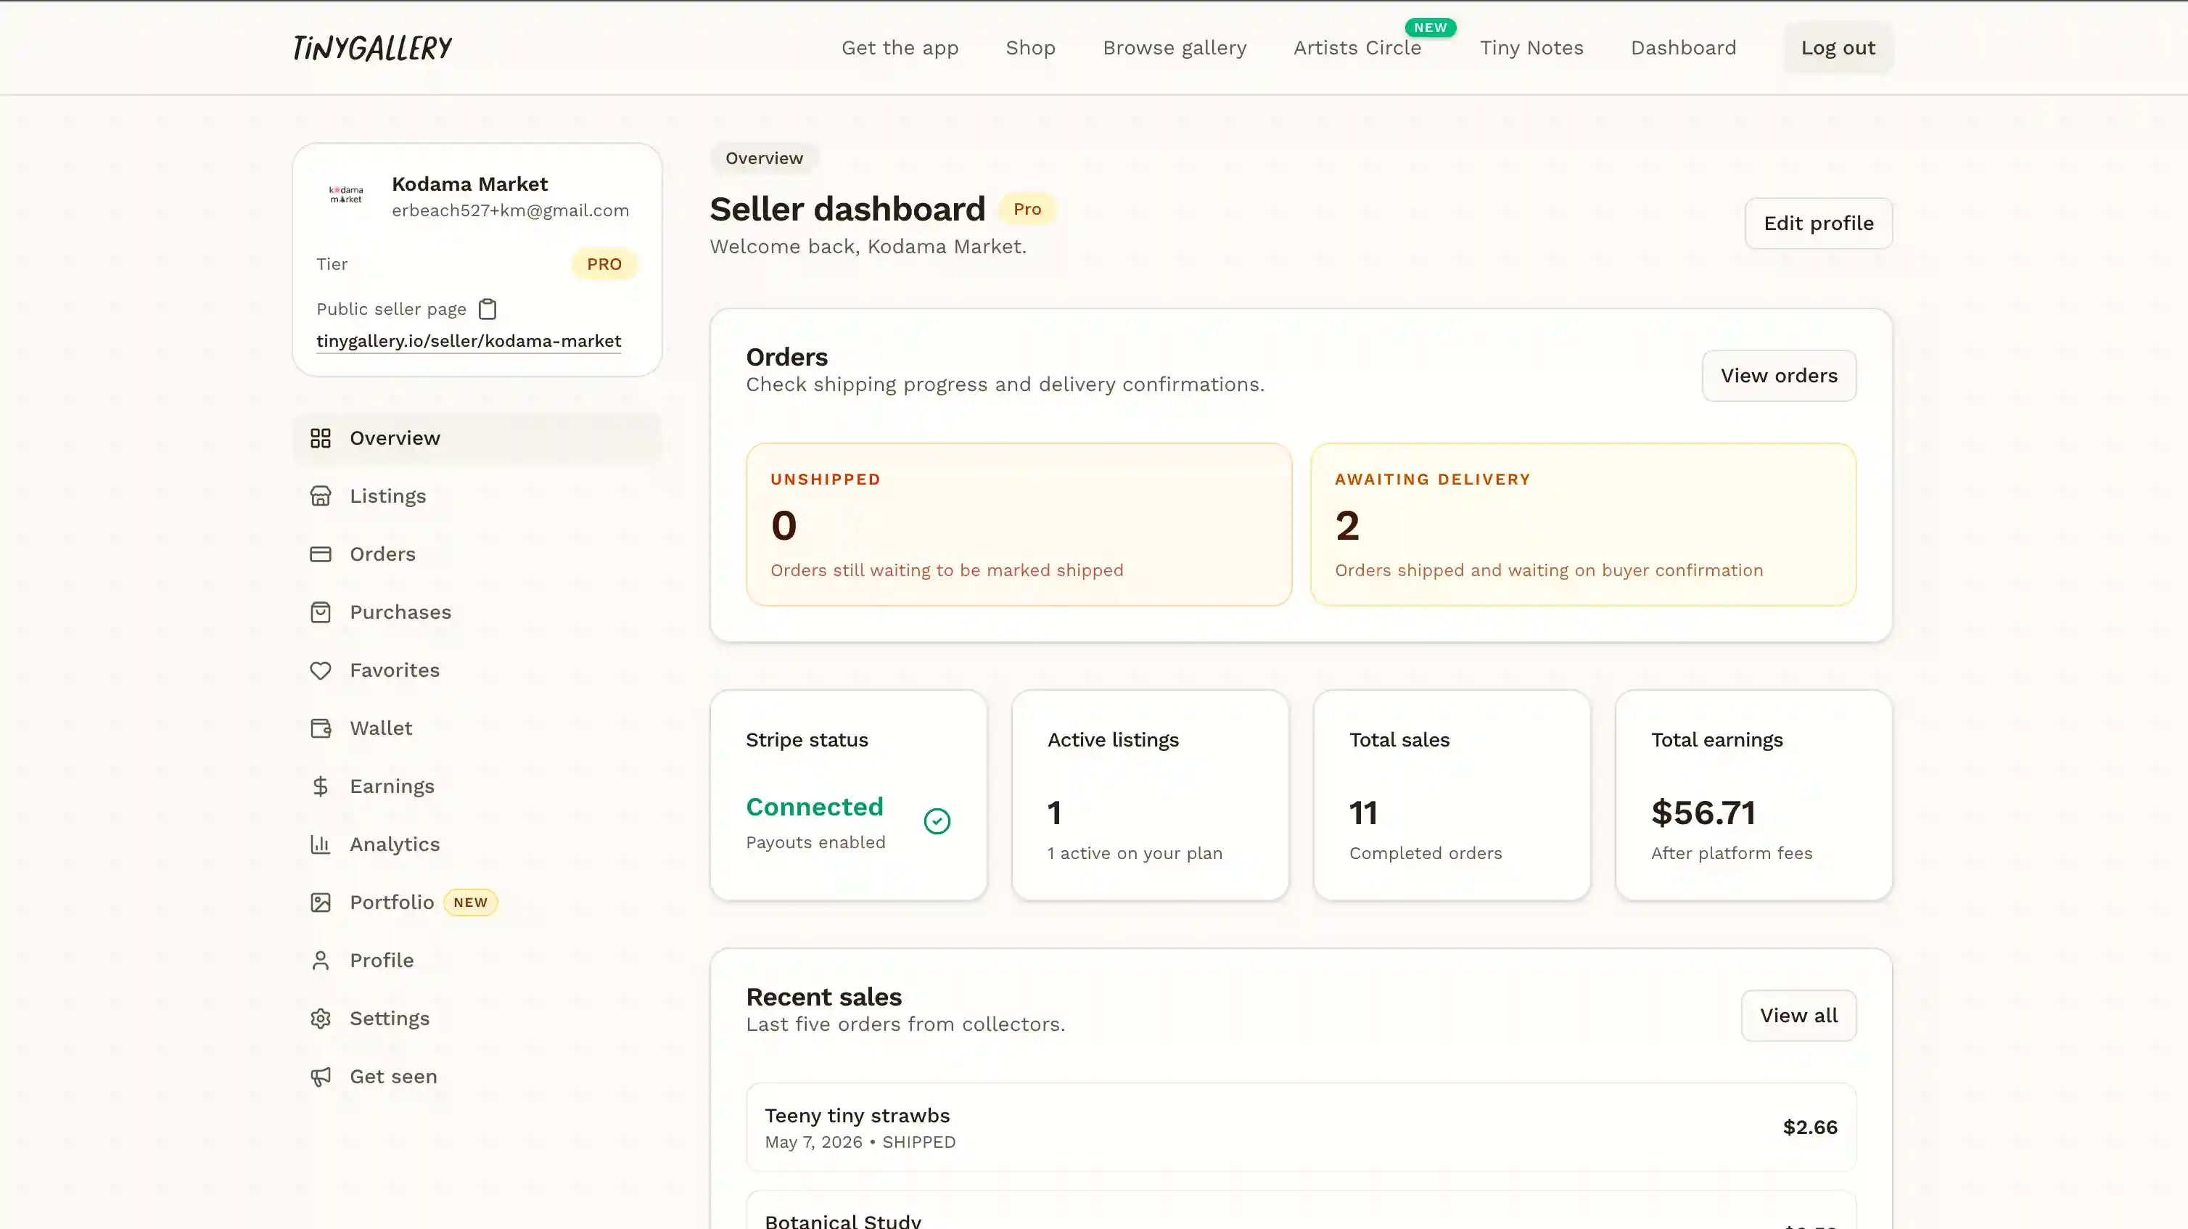Click 'May 7, 2026 • SHIPPED' text
The width and height of the screenshot is (2188, 1229).
860,1143
